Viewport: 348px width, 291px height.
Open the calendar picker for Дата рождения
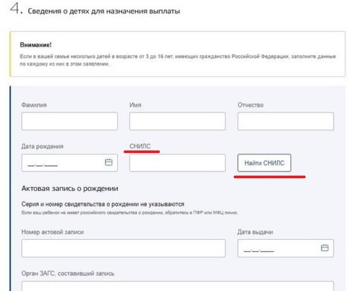point(109,163)
